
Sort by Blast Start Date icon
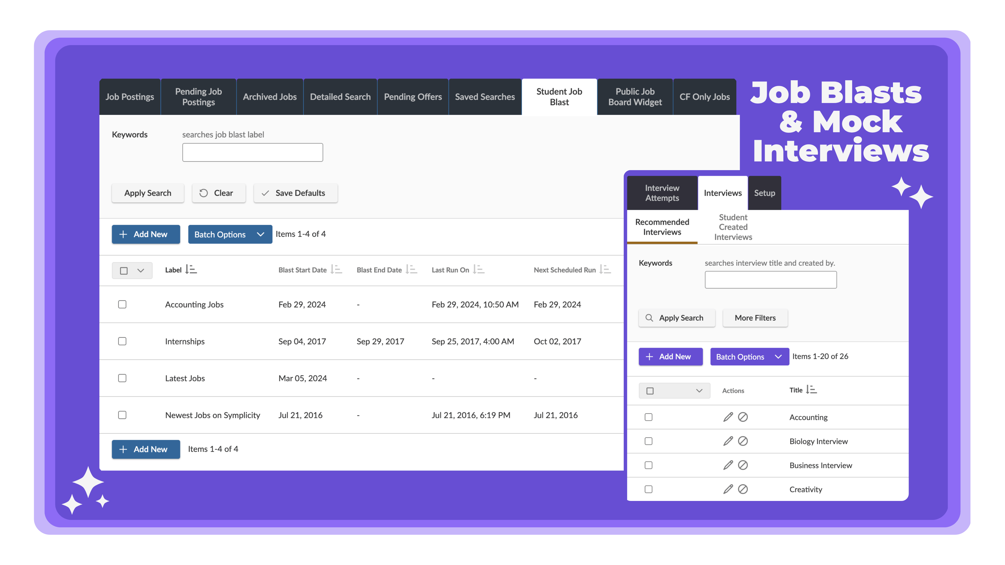click(x=336, y=270)
